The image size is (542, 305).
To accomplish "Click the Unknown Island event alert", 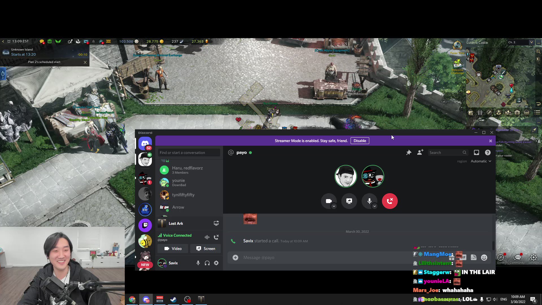I will coord(45,52).
